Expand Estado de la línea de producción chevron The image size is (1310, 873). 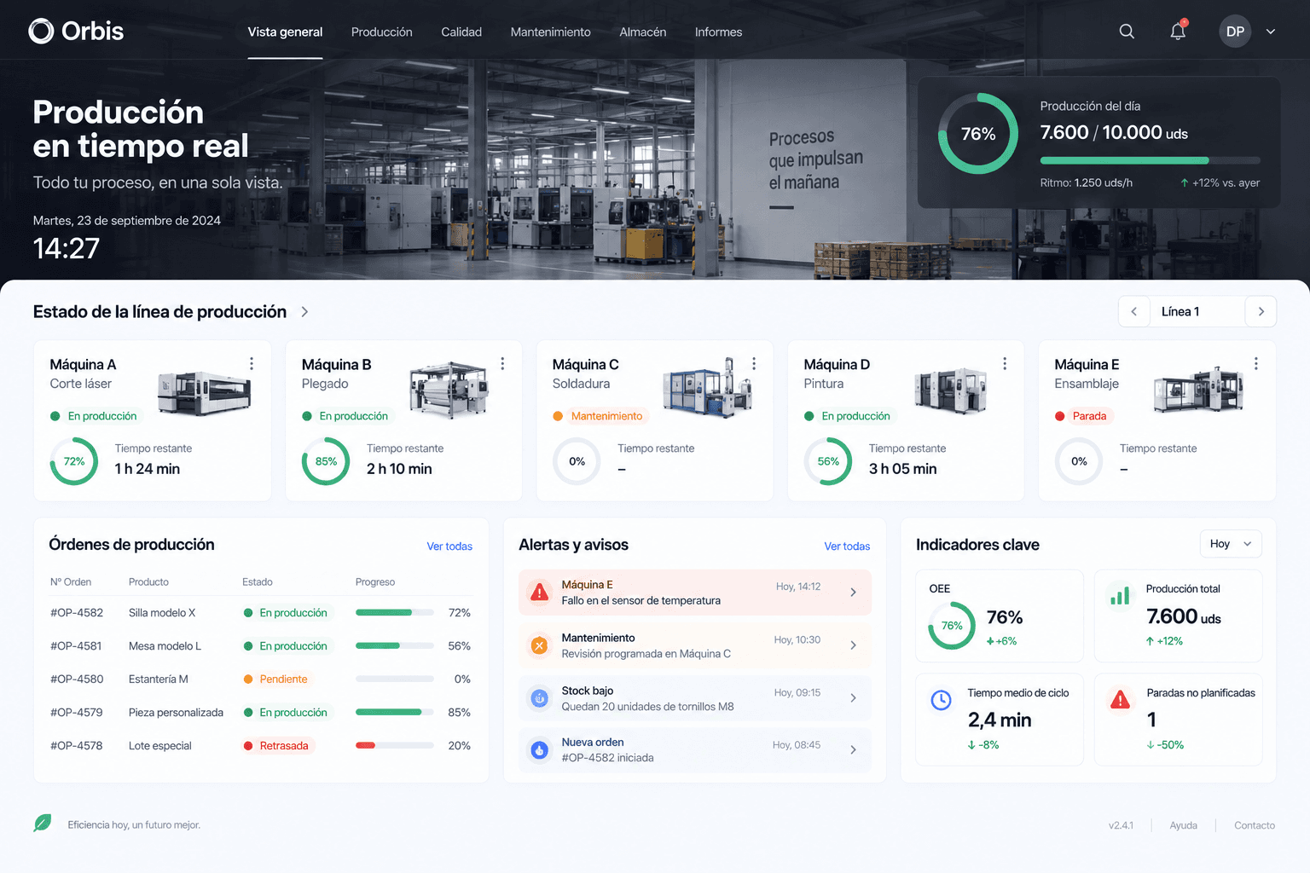coord(304,312)
